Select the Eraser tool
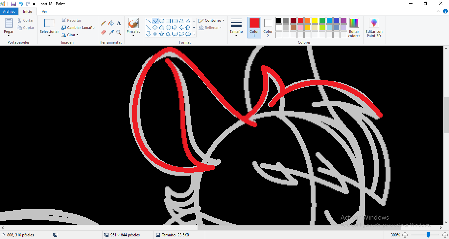The image size is (449, 239). click(103, 33)
